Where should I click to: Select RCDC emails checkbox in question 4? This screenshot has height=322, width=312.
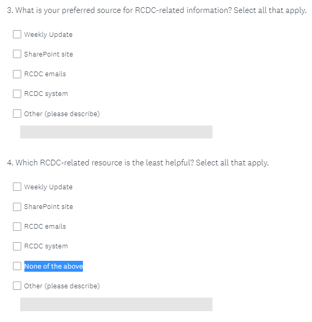17,226
